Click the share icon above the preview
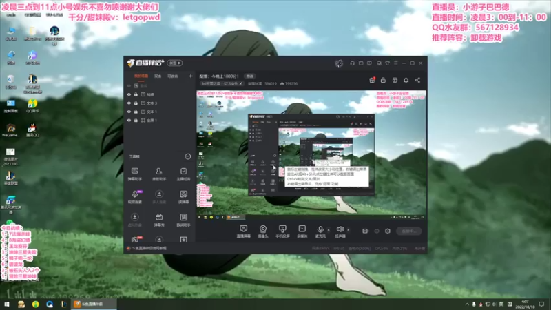Viewport: 551px width, 310px height. [417, 80]
